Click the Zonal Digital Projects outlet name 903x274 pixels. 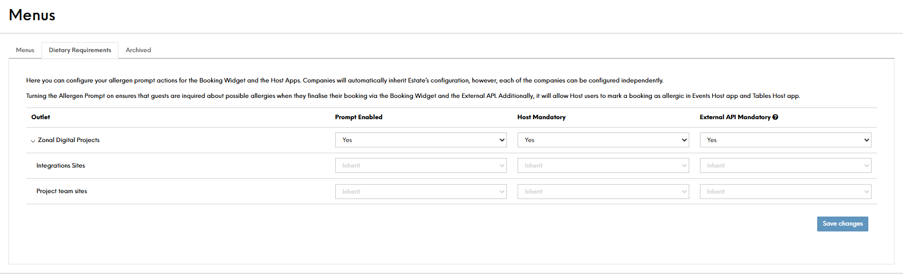tap(69, 140)
